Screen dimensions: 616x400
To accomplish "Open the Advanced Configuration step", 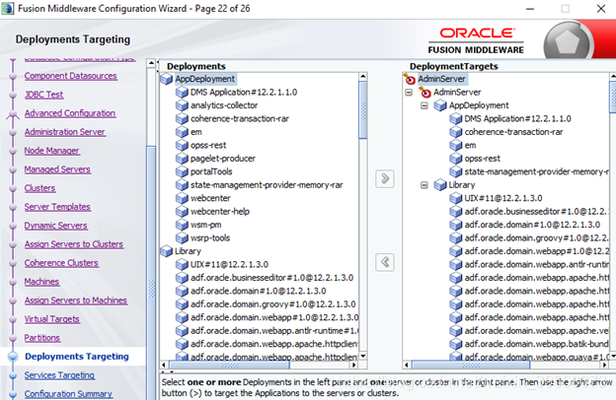I will pos(70,113).
